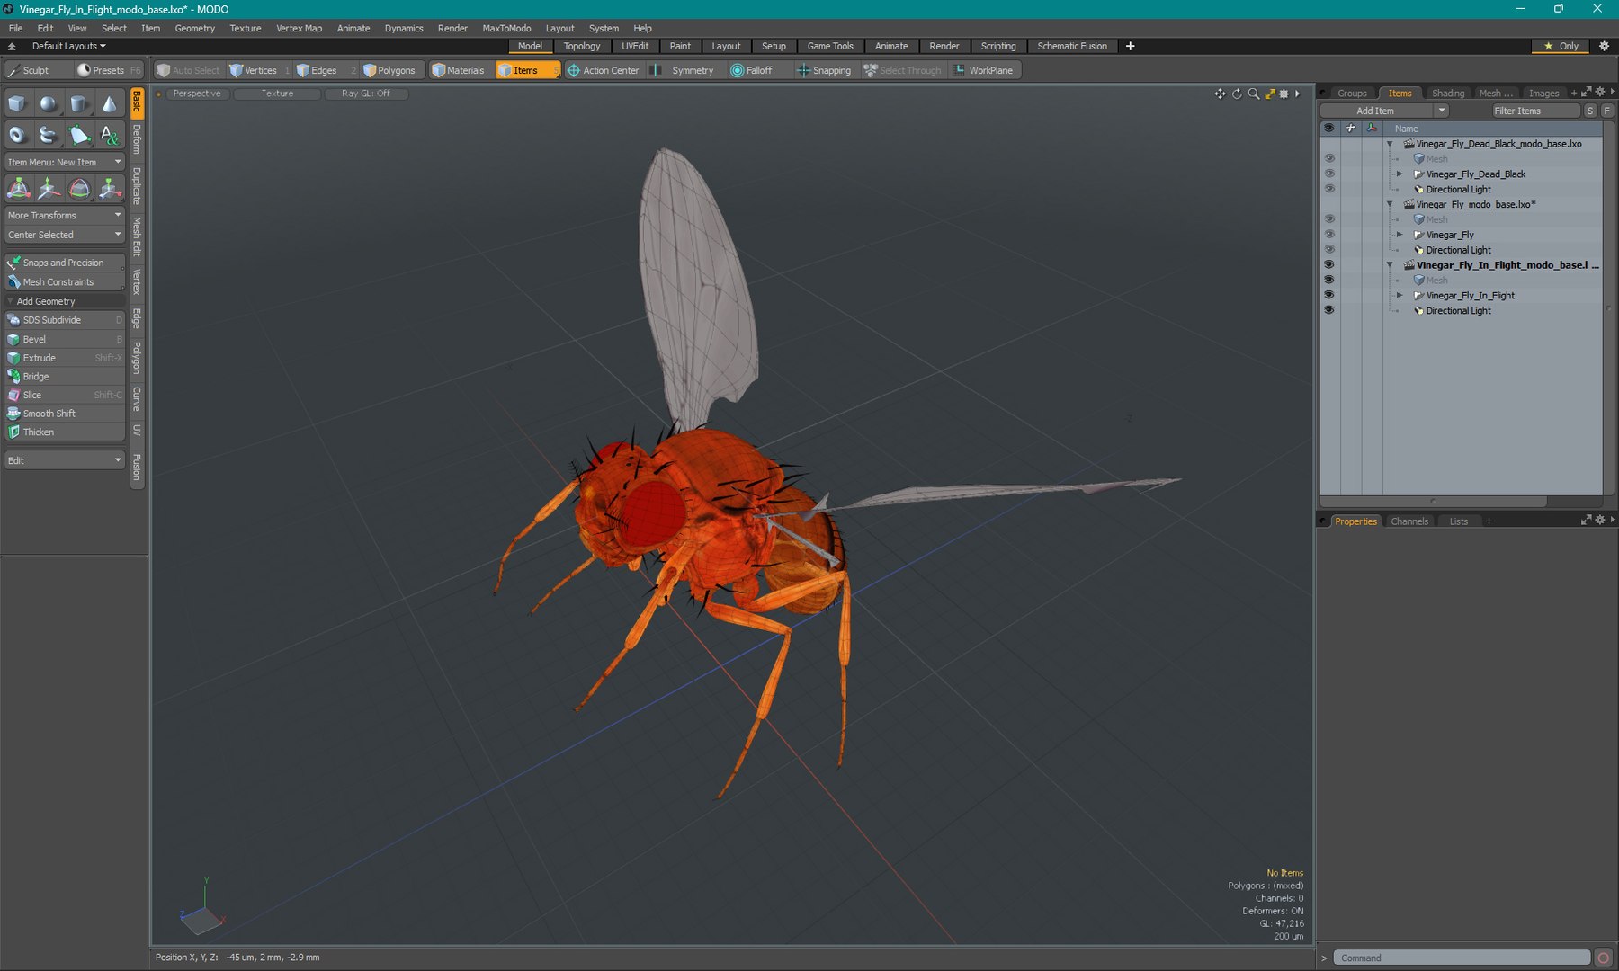This screenshot has height=971, width=1619.
Task: Toggle visibility of Vinegar_Fly_Dead_Black item
Action: click(x=1328, y=174)
